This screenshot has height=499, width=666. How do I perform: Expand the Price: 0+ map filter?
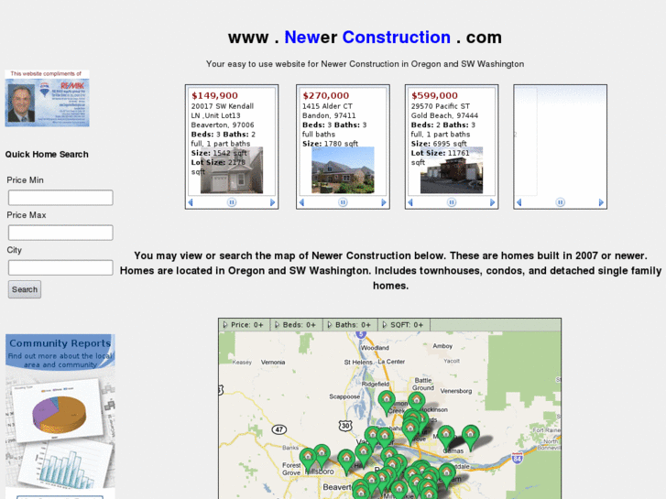(244, 325)
